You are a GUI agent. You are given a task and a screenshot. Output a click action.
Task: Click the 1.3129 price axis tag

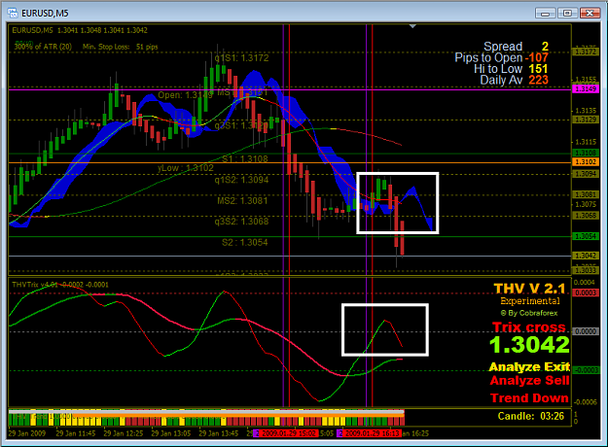coord(586,120)
